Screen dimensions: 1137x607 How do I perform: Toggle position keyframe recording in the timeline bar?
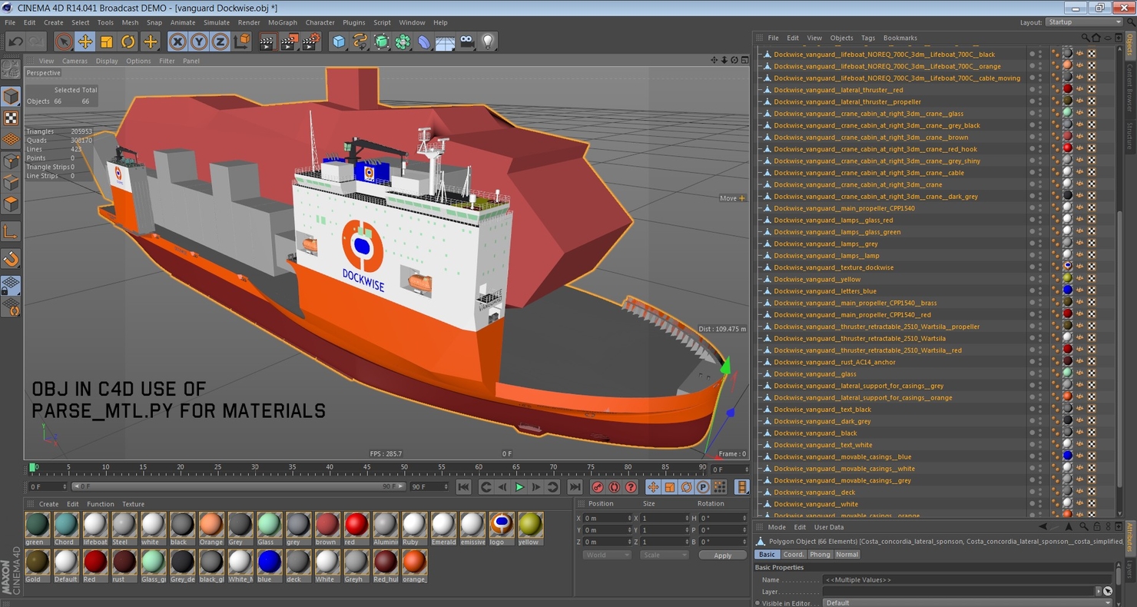click(653, 486)
